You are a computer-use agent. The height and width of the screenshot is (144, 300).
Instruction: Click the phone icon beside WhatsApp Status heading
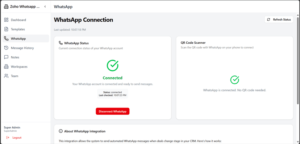tap(61, 43)
